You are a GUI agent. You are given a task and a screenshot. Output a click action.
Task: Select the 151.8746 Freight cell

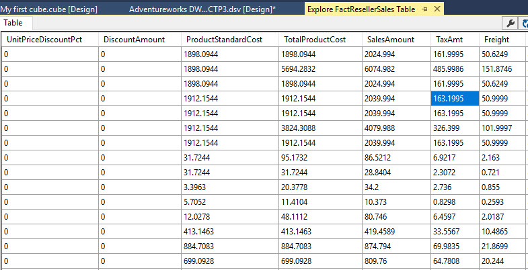click(502, 69)
